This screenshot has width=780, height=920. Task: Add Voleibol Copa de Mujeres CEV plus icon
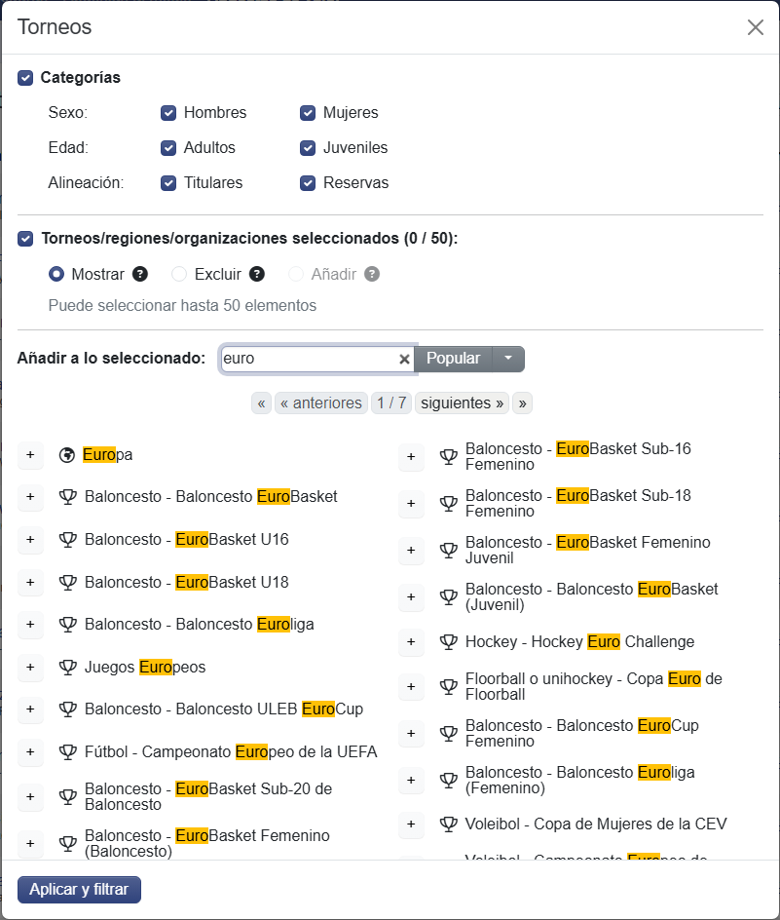pos(411,824)
